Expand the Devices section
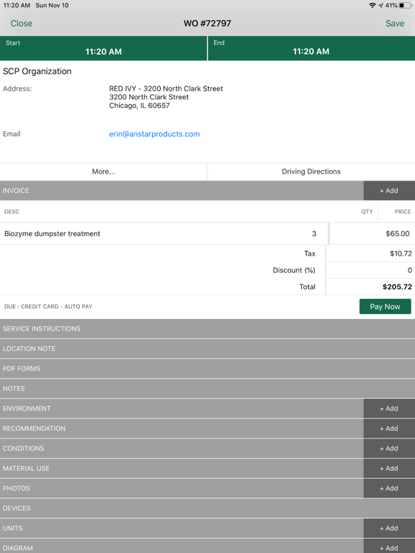415x553 pixels. pyautogui.click(x=207, y=508)
